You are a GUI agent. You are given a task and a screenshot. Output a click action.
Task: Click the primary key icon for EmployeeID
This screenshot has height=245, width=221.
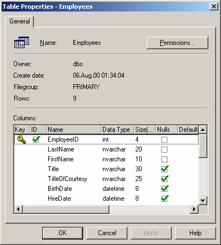tap(21, 139)
